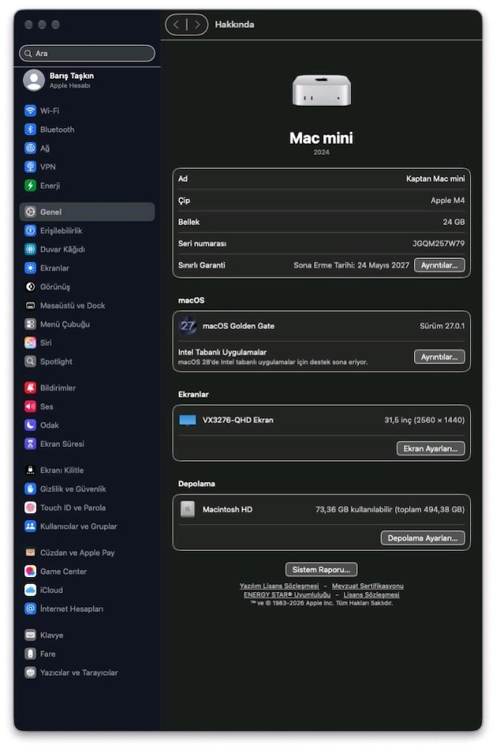The height and width of the screenshot is (749, 496).
Task: Open Yazılım Lisans Sözleşmesi link
Action: click(279, 586)
